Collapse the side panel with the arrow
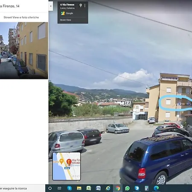This screenshot has height=192, width=192. click(x=51, y=6)
